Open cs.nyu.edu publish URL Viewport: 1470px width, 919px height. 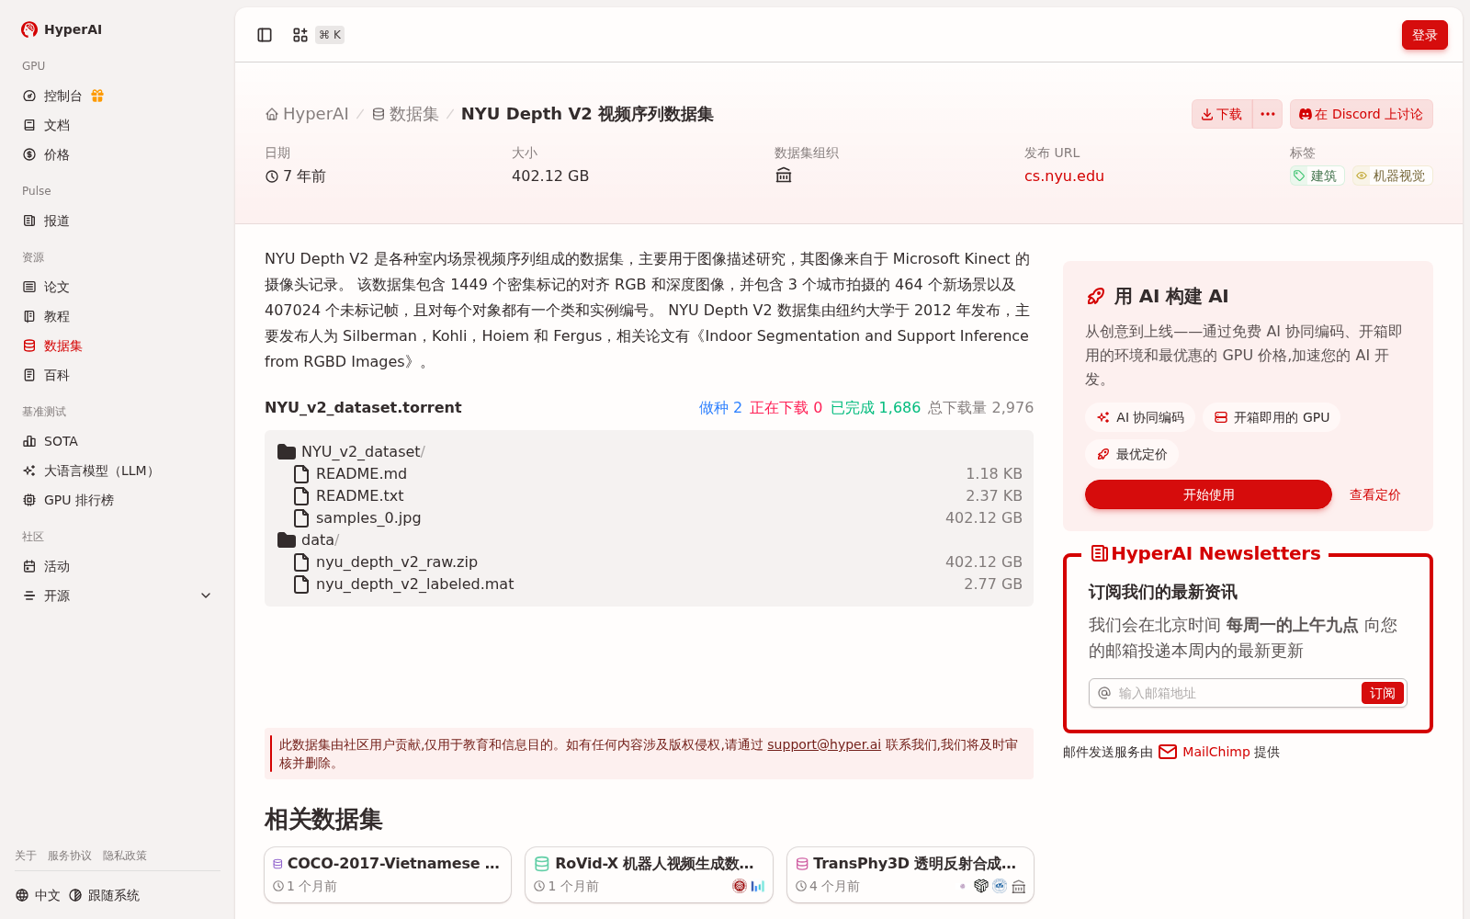point(1064,176)
